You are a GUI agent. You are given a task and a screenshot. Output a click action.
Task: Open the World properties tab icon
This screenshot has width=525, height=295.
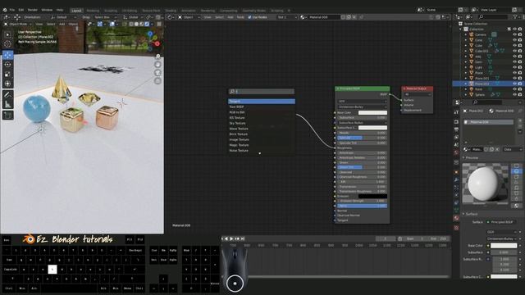(x=456, y=153)
